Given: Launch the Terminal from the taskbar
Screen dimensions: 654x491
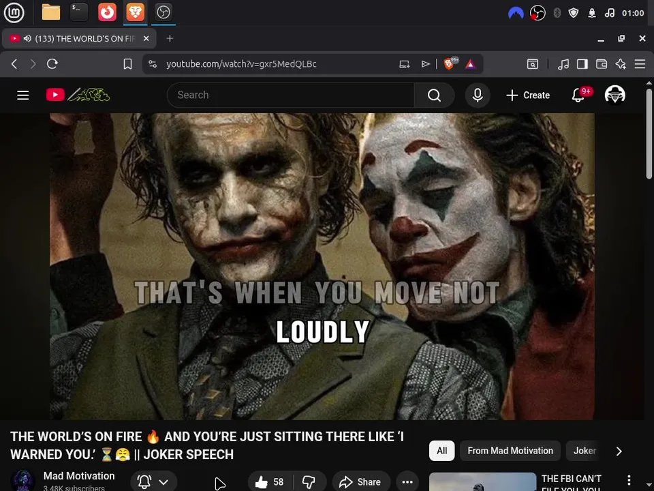Looking at the screenshot, I should [x=79, y=12].
